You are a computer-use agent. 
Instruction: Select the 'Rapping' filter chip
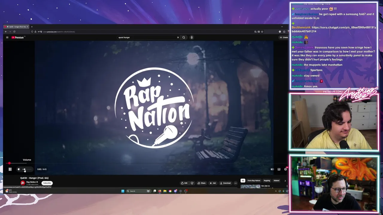coord(267,181)
